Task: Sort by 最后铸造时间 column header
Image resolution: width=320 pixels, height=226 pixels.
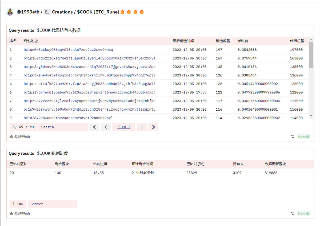Action: (x=183, y=41)
